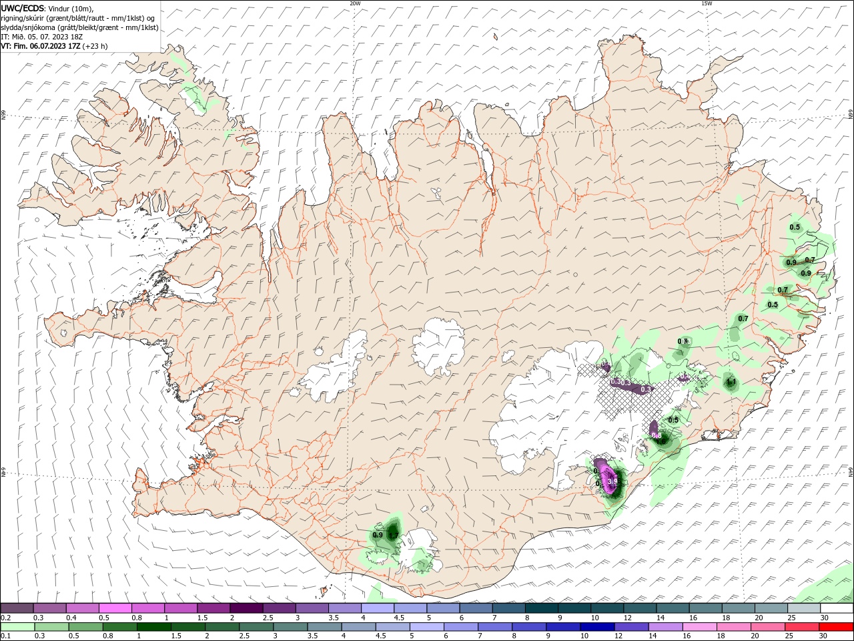Screen dimensions: 854x641
Task: Select the darkest purple 2 top-row legend swatch
Action: click(246, 608)
